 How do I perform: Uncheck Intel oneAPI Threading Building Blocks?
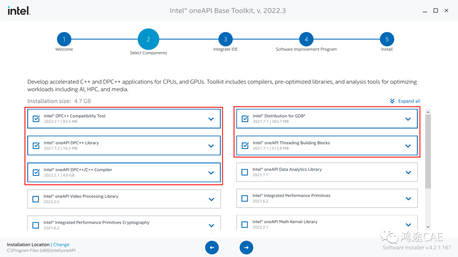point(245,146)
